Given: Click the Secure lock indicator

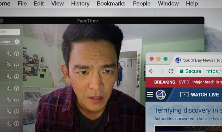Looking at the screenshot, I should pos(190,71).
